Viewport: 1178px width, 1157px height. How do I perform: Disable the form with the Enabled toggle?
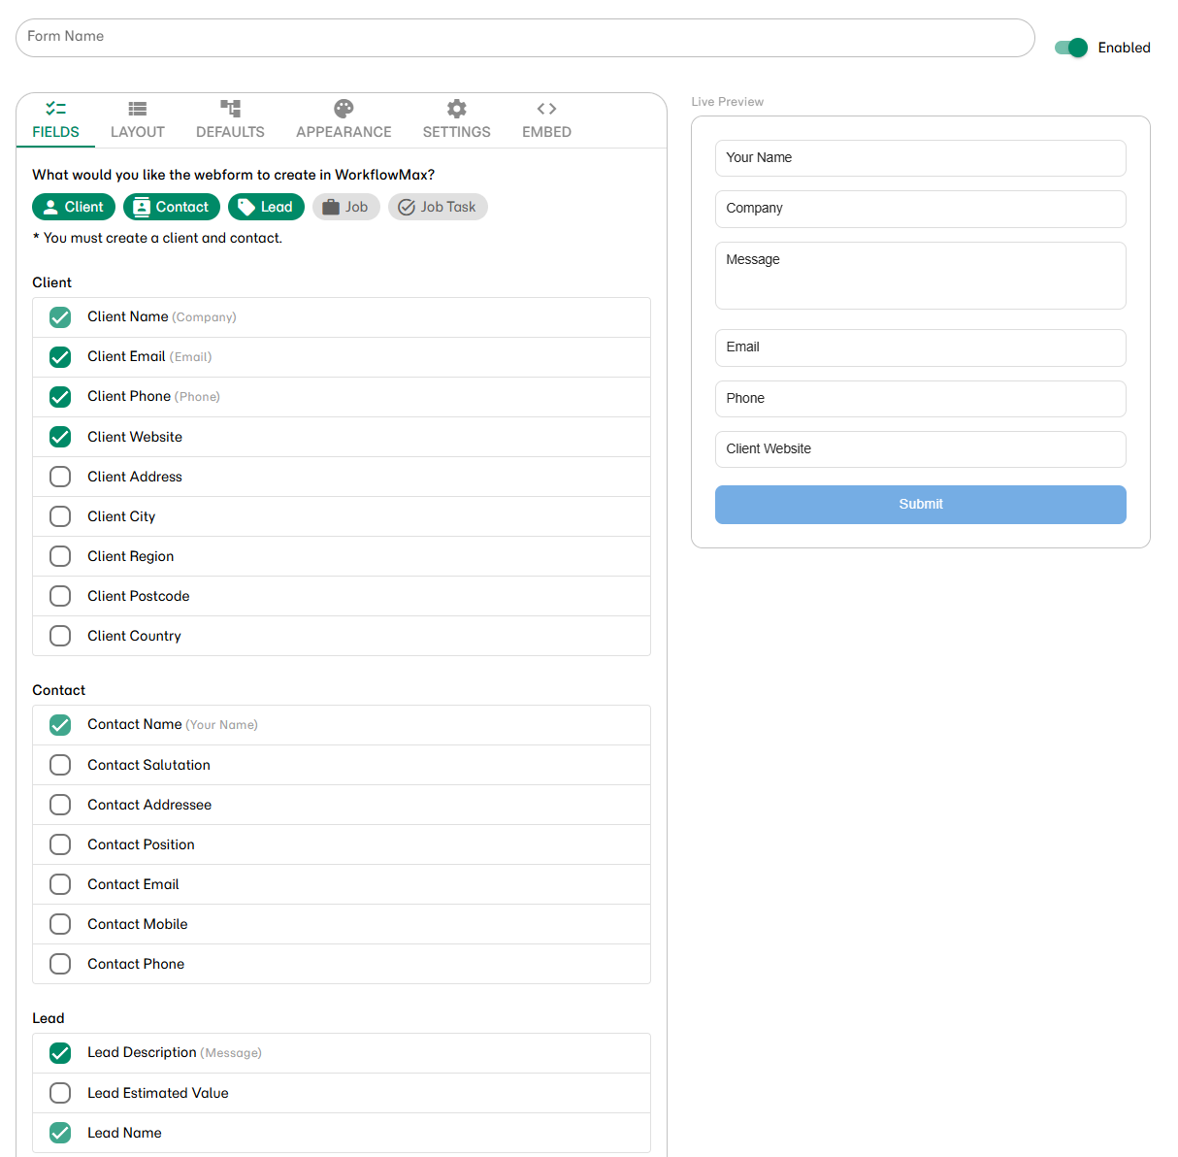[x=1069, y=47]
